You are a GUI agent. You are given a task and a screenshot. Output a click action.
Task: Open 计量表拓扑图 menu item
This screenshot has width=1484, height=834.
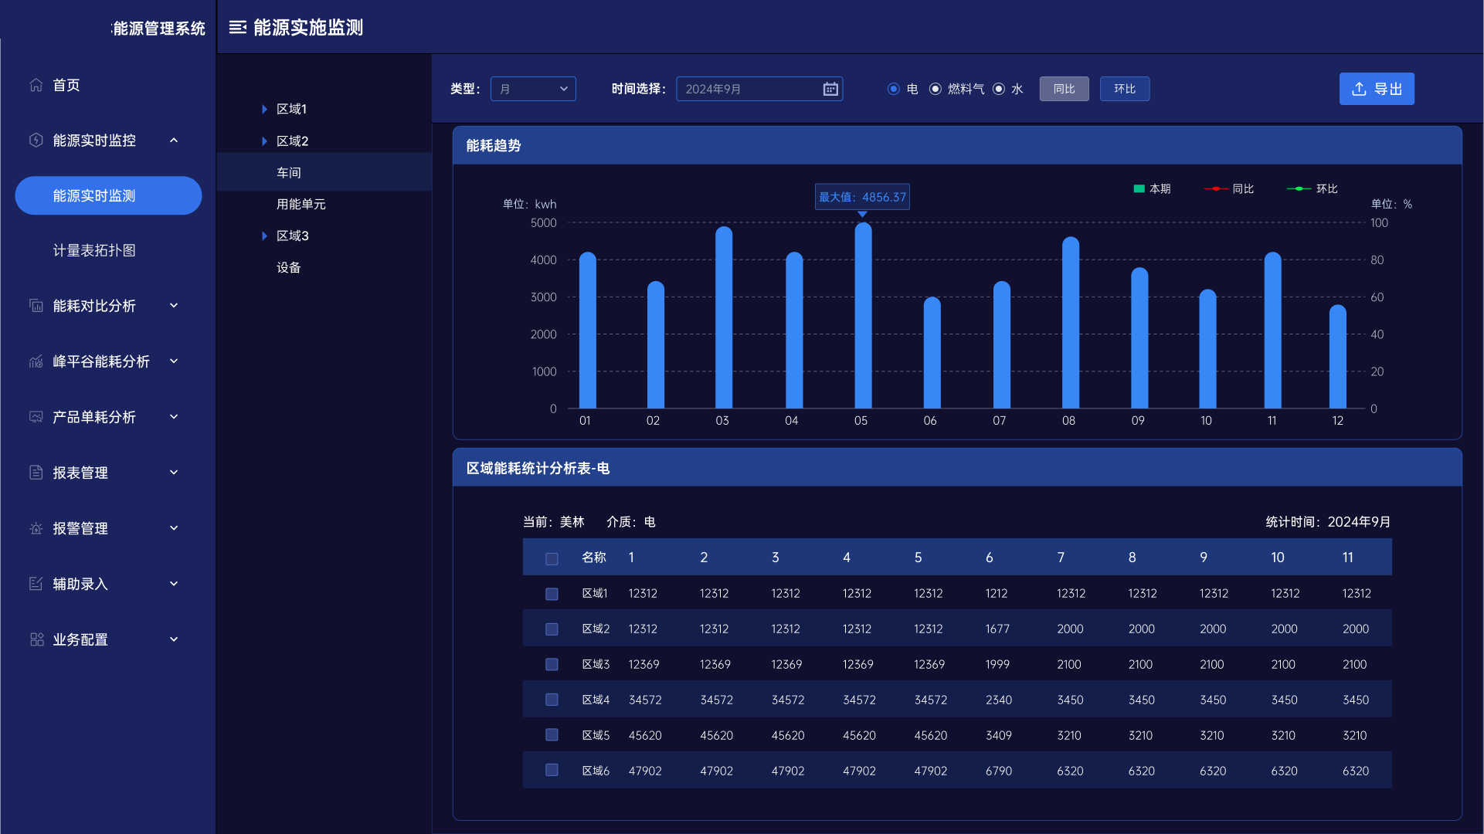[94, 250]
